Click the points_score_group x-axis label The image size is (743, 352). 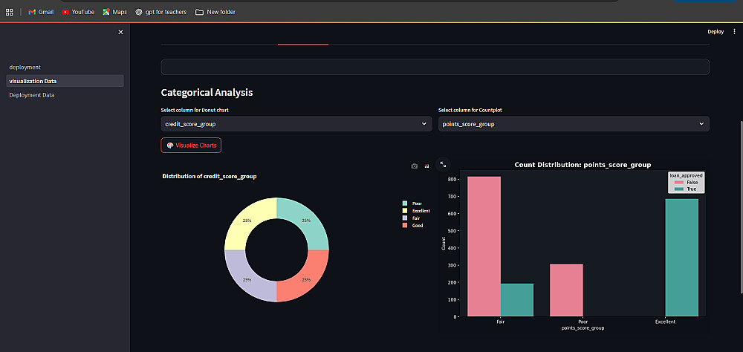(583, 327)
